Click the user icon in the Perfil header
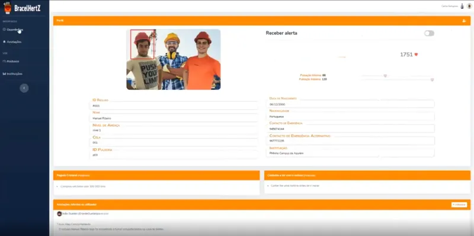 coord(464,21)
